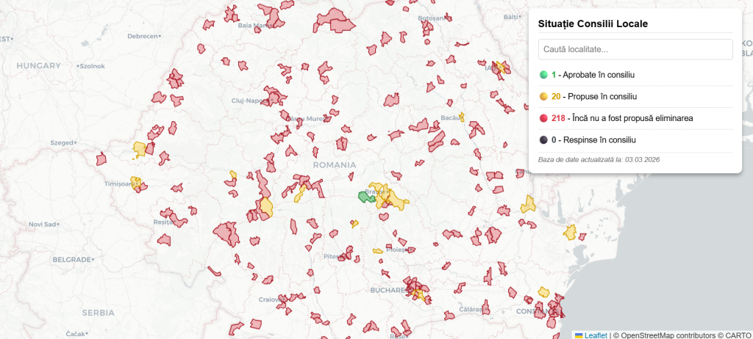Toggle 'Încă nu a fost propusă eliminarea' entry
This screenshot has width=753, height=339.
point(627,118)
